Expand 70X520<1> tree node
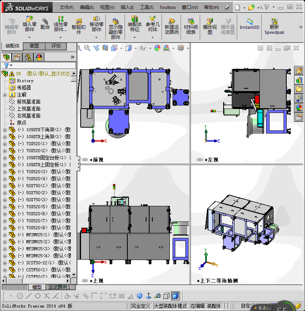 coord(5,144)
